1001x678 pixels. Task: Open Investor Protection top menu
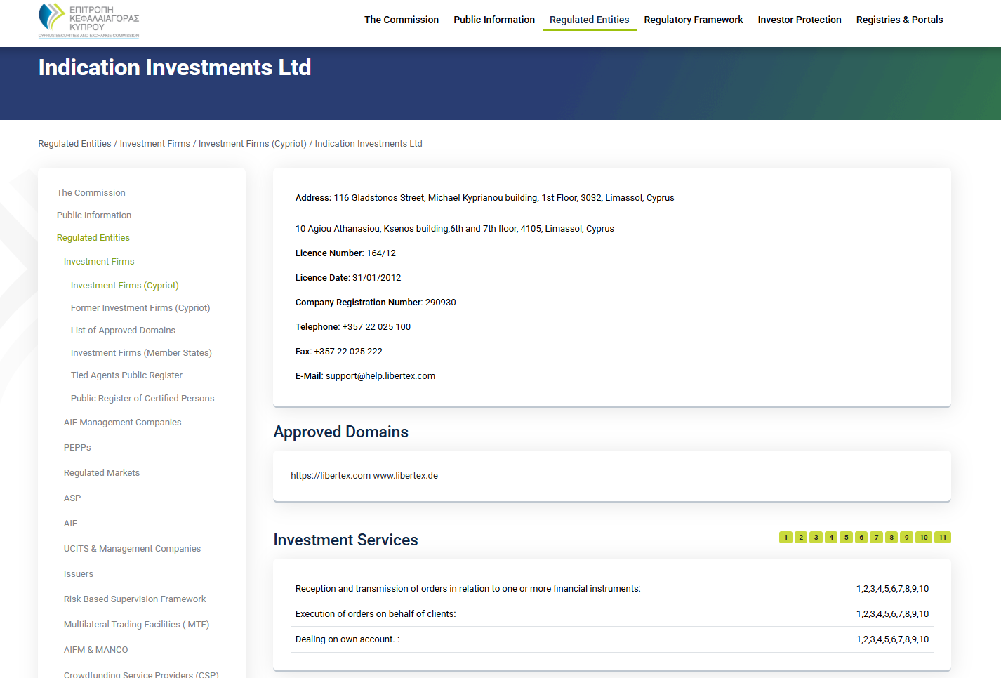click(x=800, y=20)
